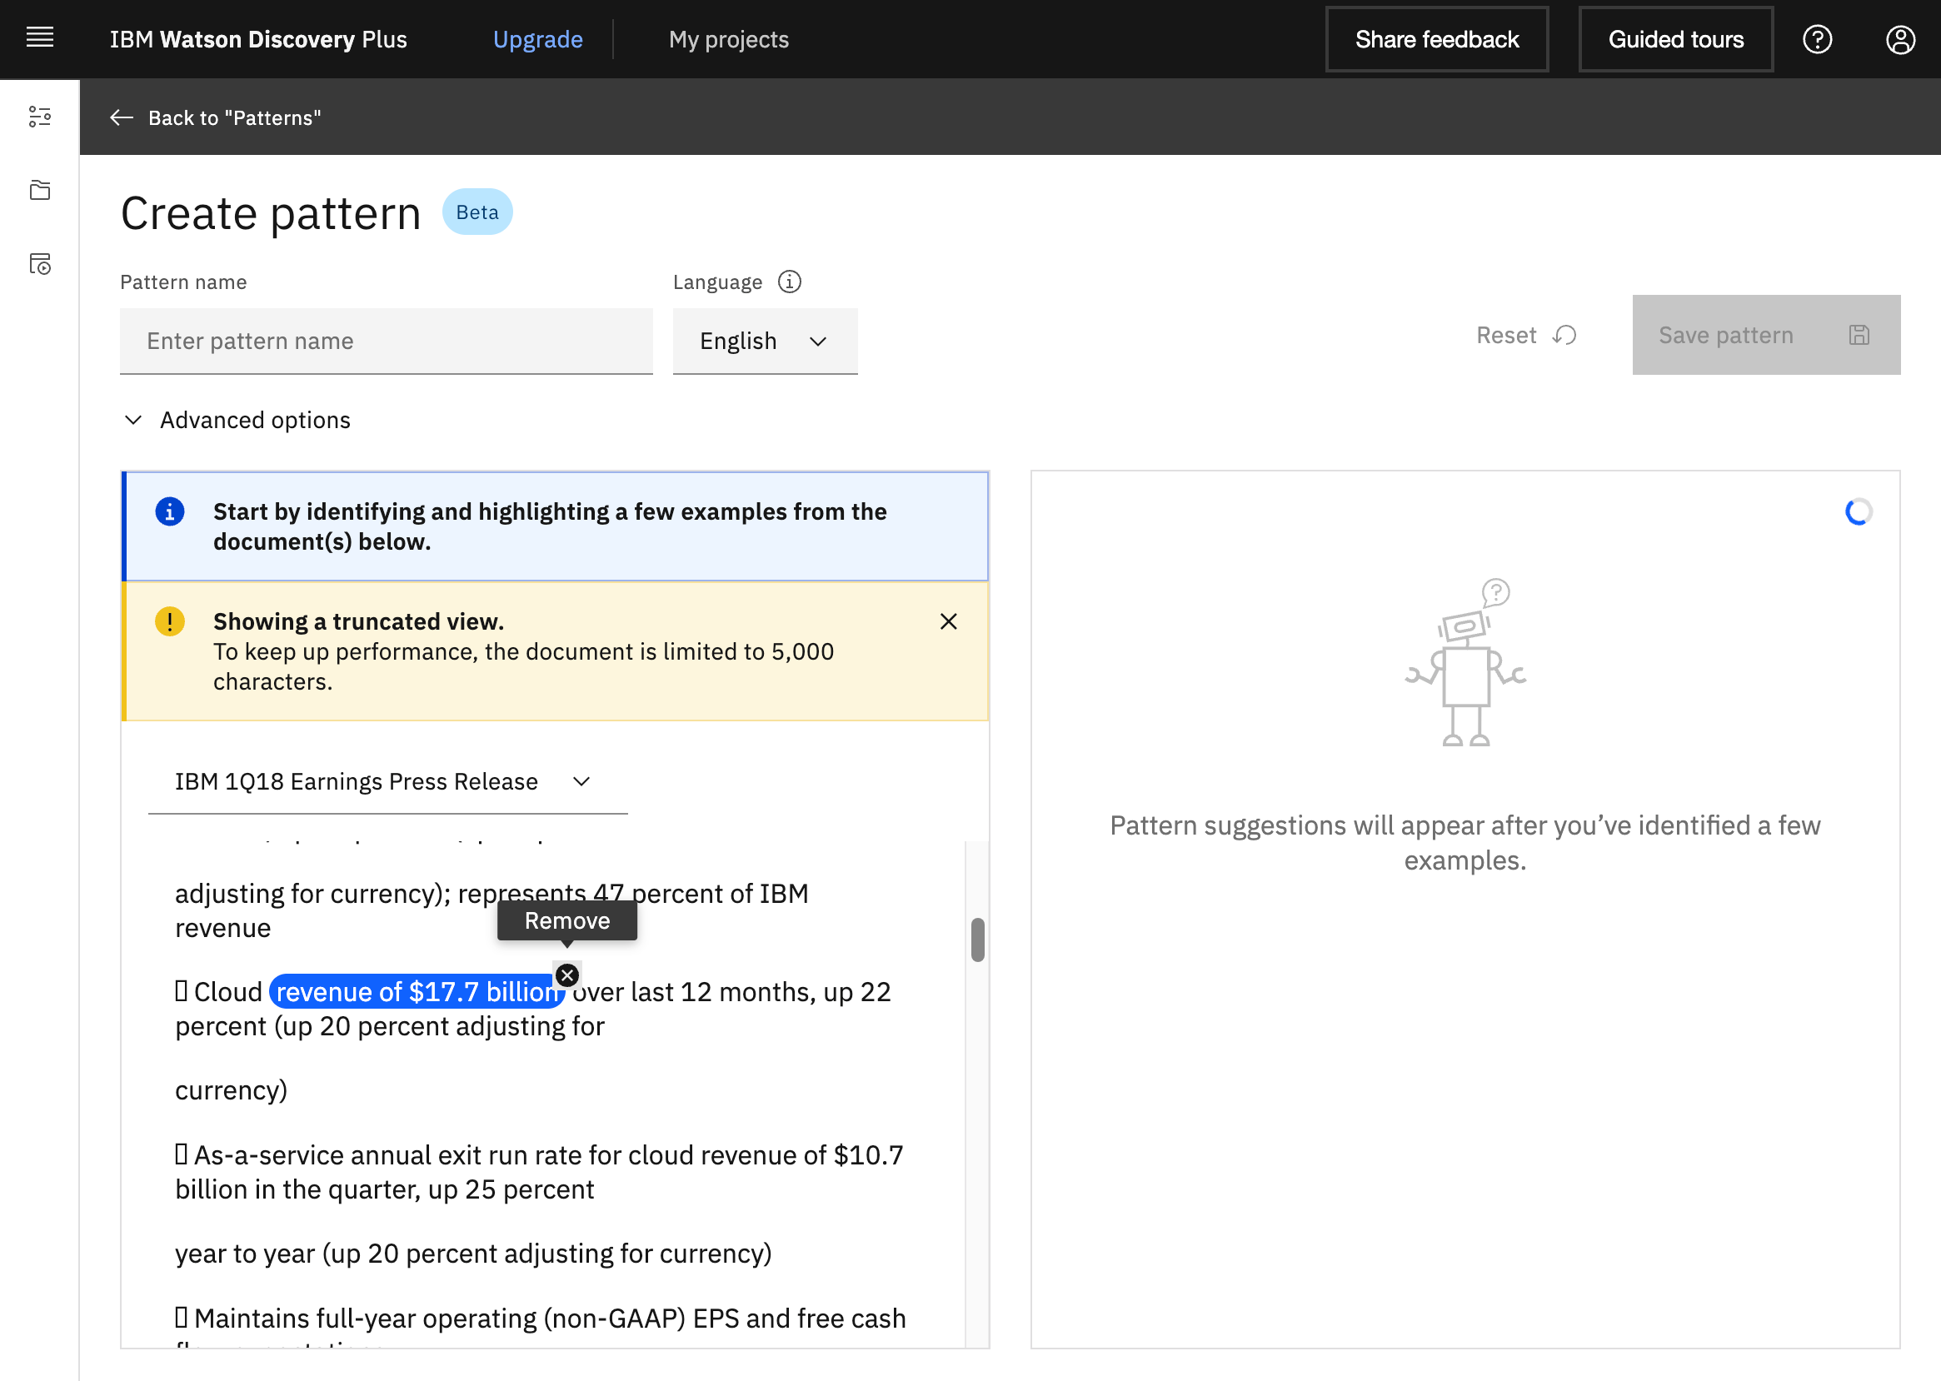Go to My projects
Viewport: 1941px width, 1381px height.
pyautogui.click(x=729, y=39)
